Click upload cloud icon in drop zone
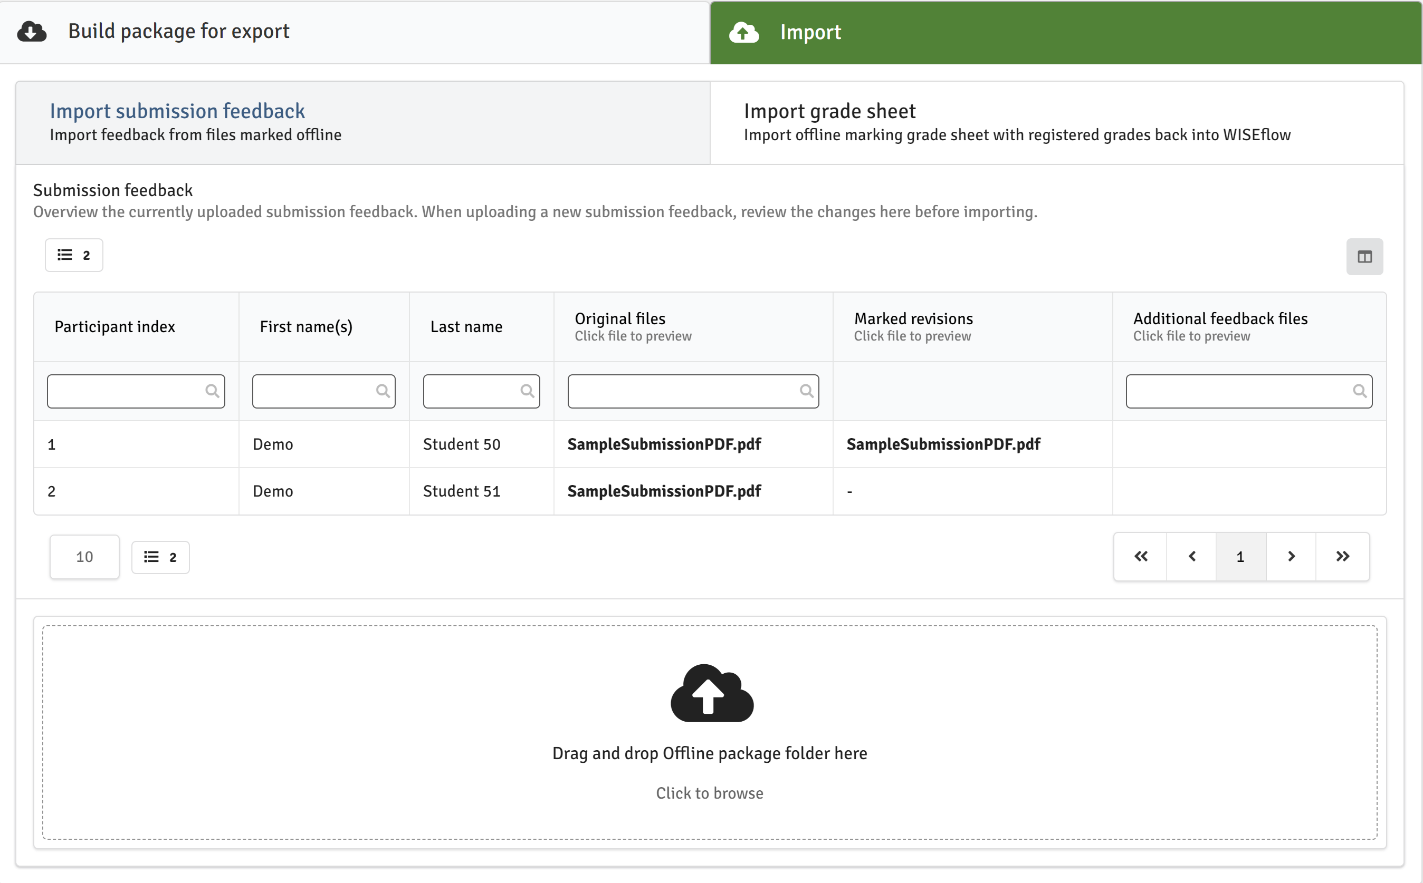Viewport: 1423px width, 883px height. tap(712, 693)
